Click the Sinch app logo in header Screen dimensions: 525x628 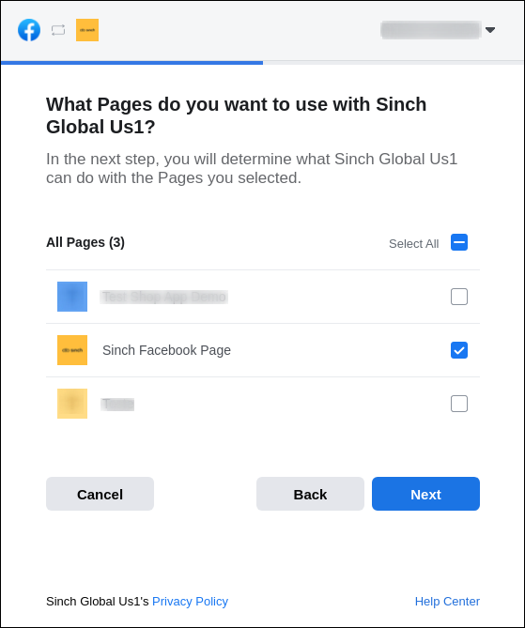pos(87,30)
